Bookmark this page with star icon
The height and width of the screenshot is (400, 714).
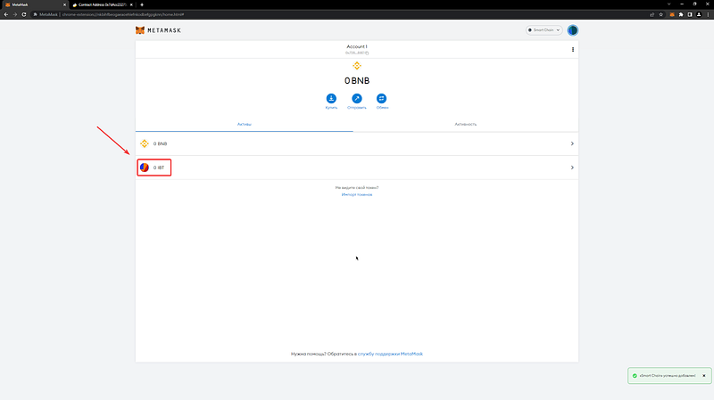pyautogui.click(x=660, y=14)
